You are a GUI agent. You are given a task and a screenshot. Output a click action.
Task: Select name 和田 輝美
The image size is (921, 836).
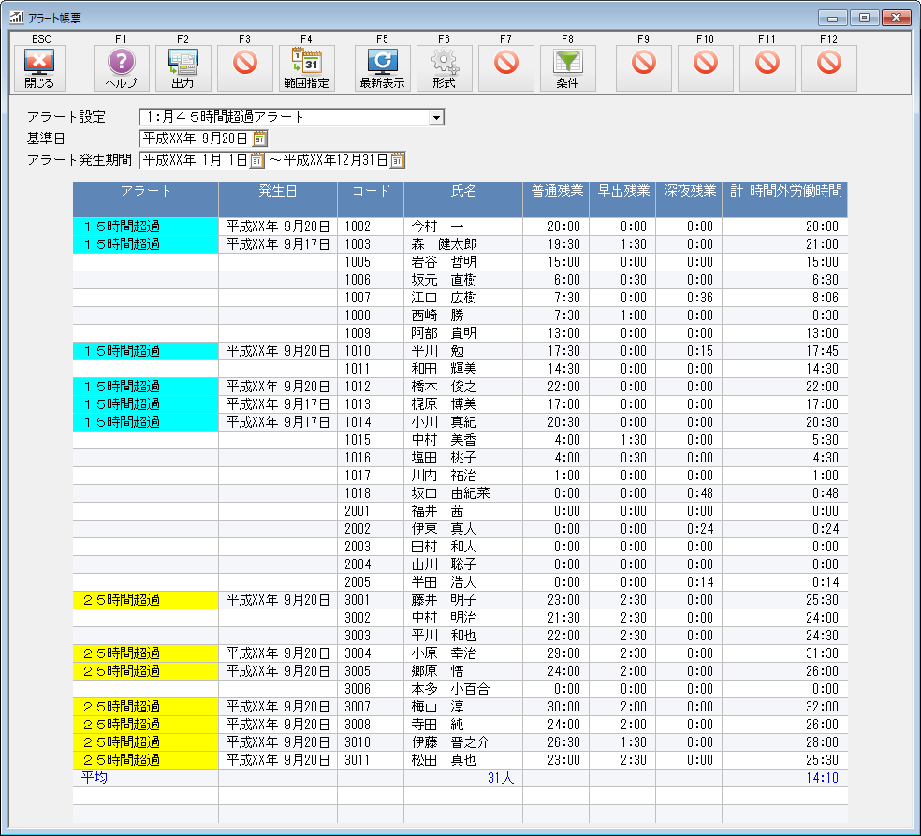tap(463, 368)
